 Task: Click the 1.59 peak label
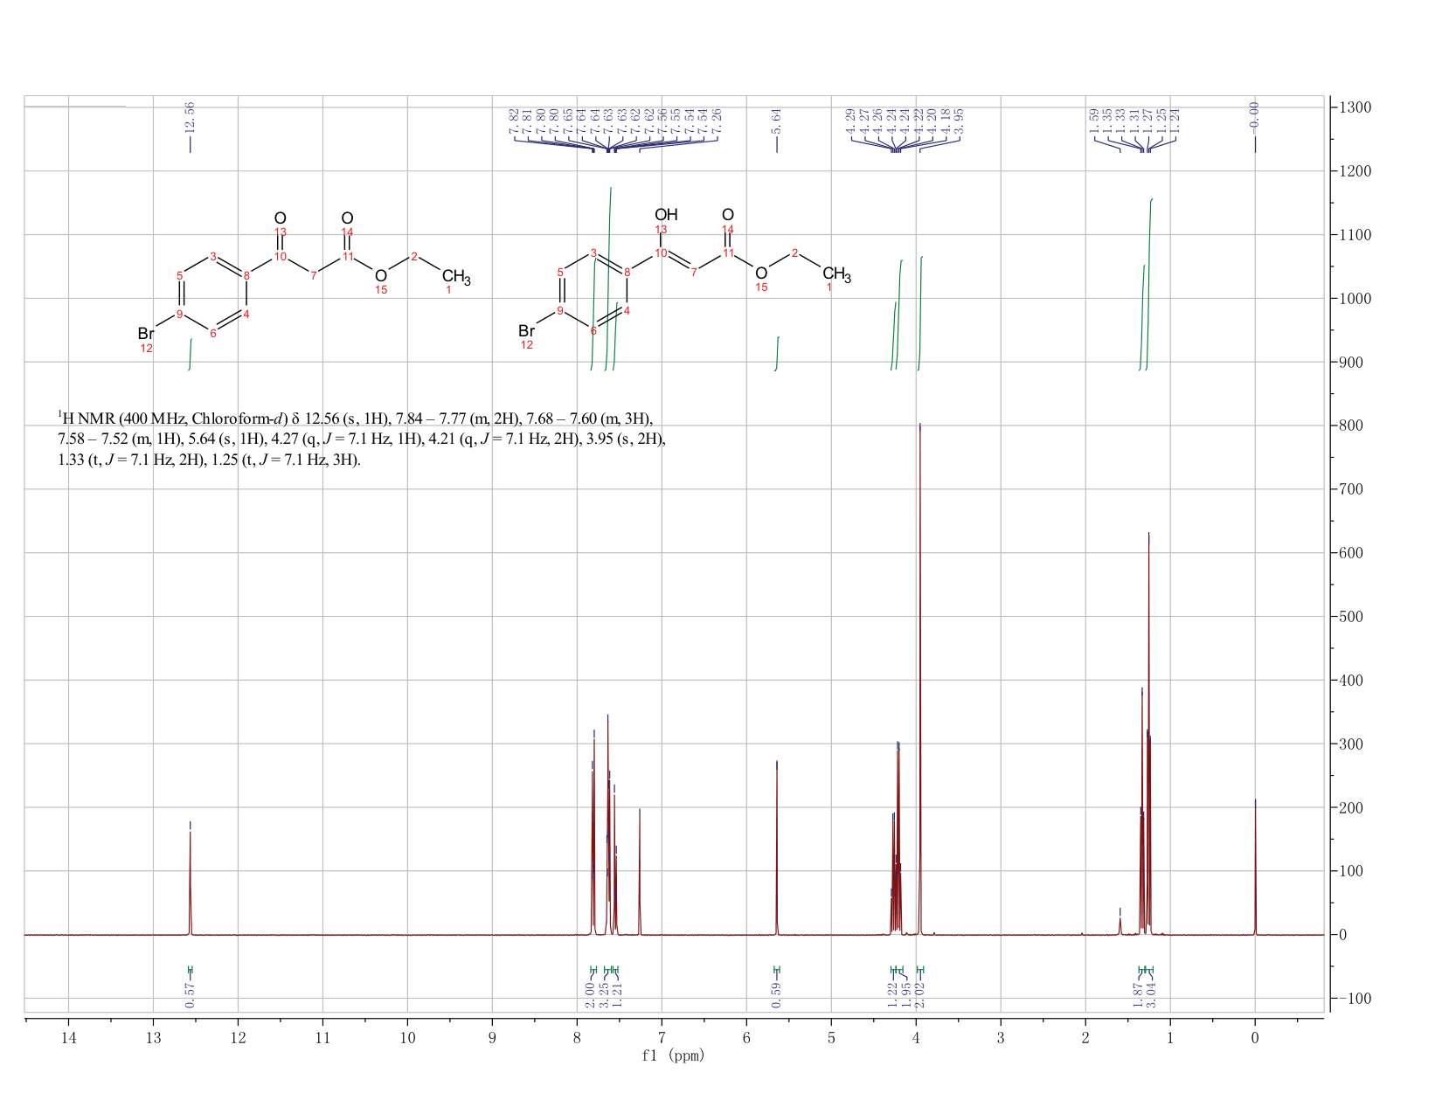click(1093, 121)
